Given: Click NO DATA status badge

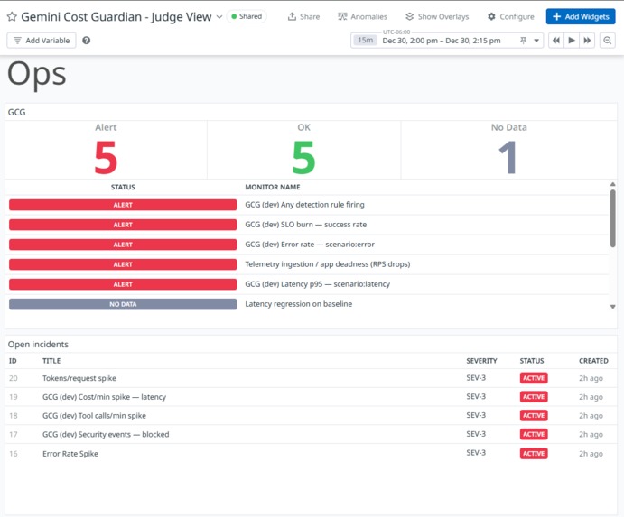Looking at the screenshot, I should pyautogui.click(x=123, y=304).
